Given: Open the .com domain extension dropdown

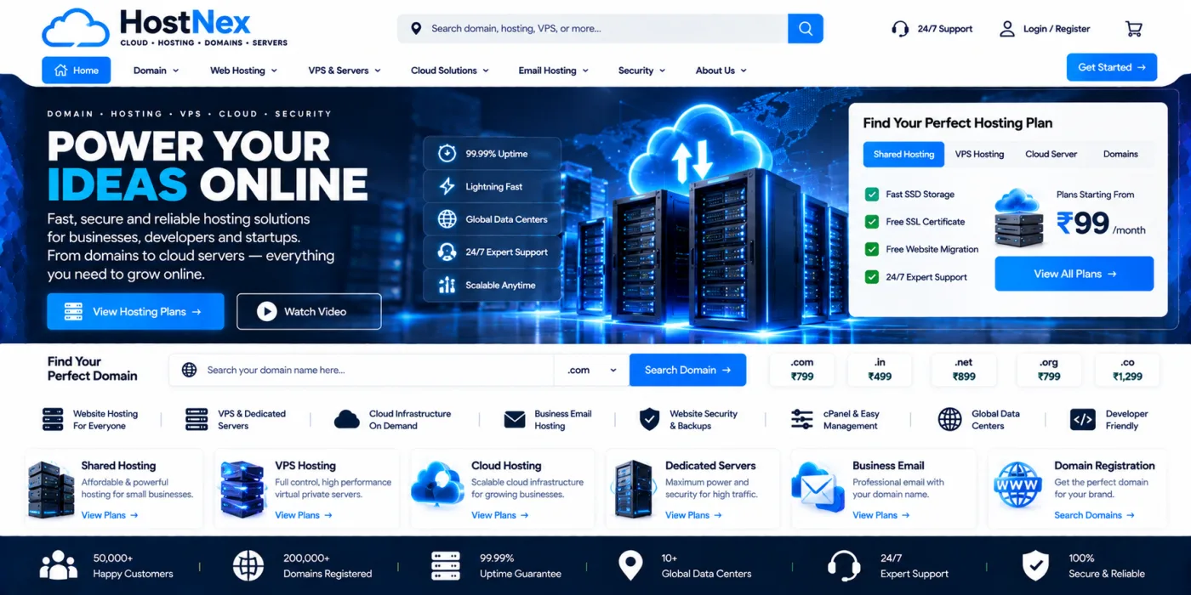Looking at the screenshot, I should [x=592, y=370].
